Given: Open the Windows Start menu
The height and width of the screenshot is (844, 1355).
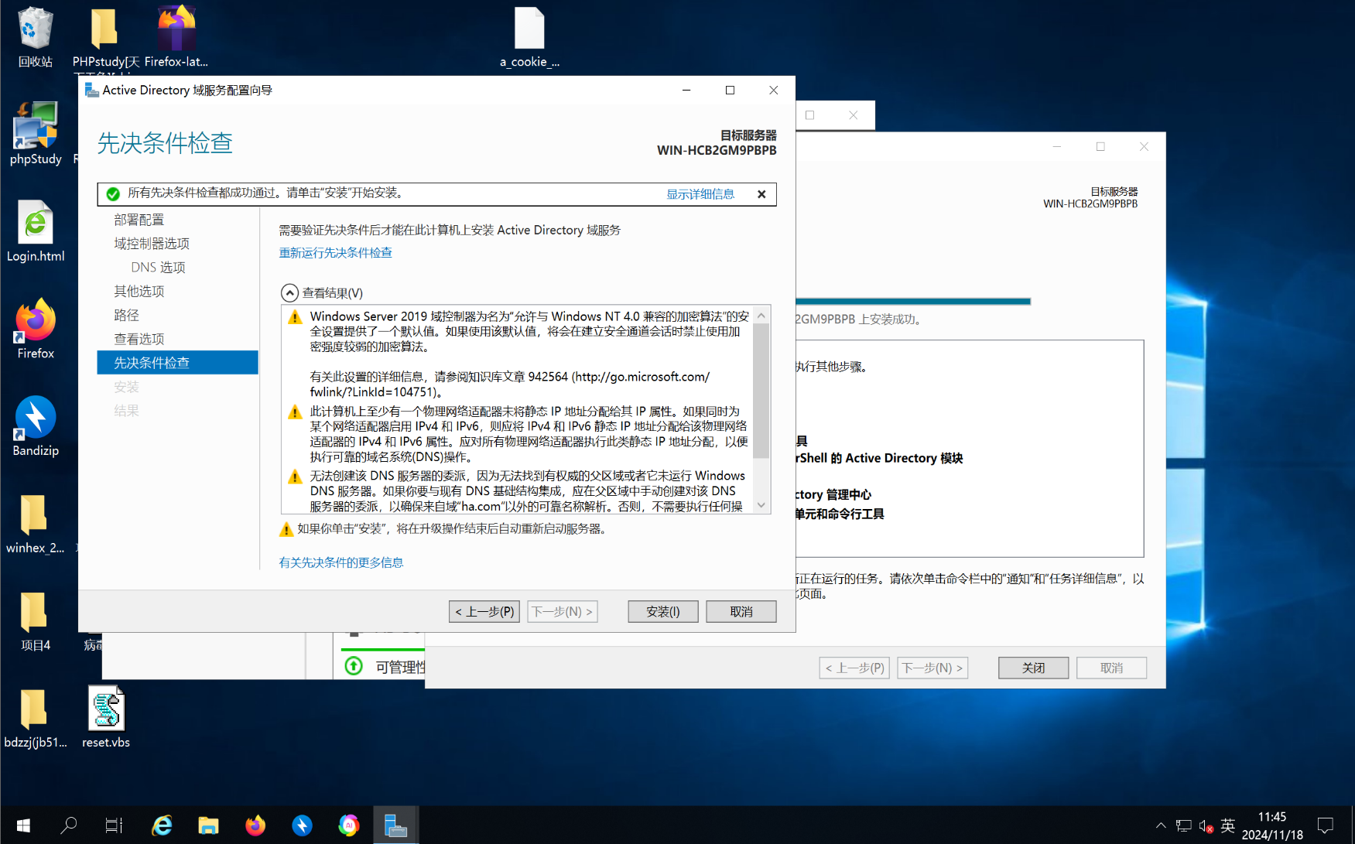Looking at the screenshot, I should [x=23, y=825].
